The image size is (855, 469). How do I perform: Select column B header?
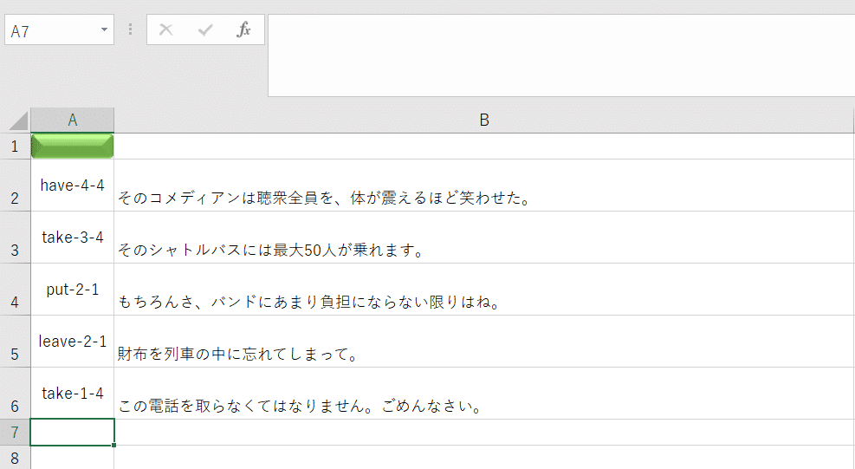coord(483,121)
